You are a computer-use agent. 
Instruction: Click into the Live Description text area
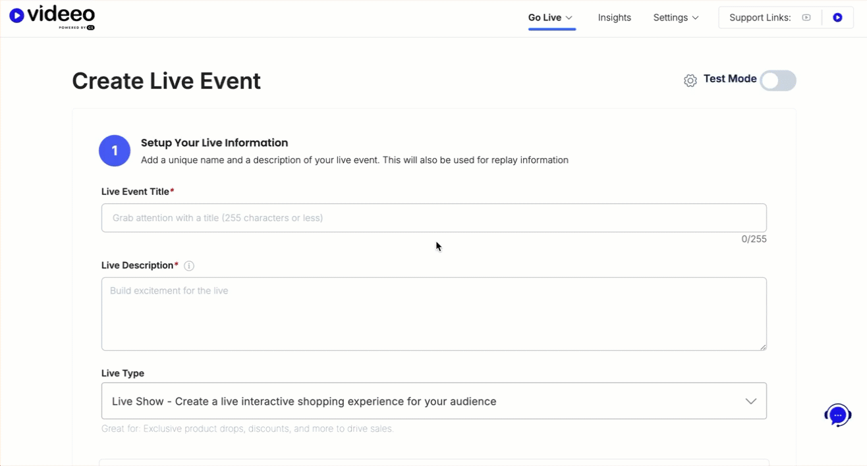[433, 313]
